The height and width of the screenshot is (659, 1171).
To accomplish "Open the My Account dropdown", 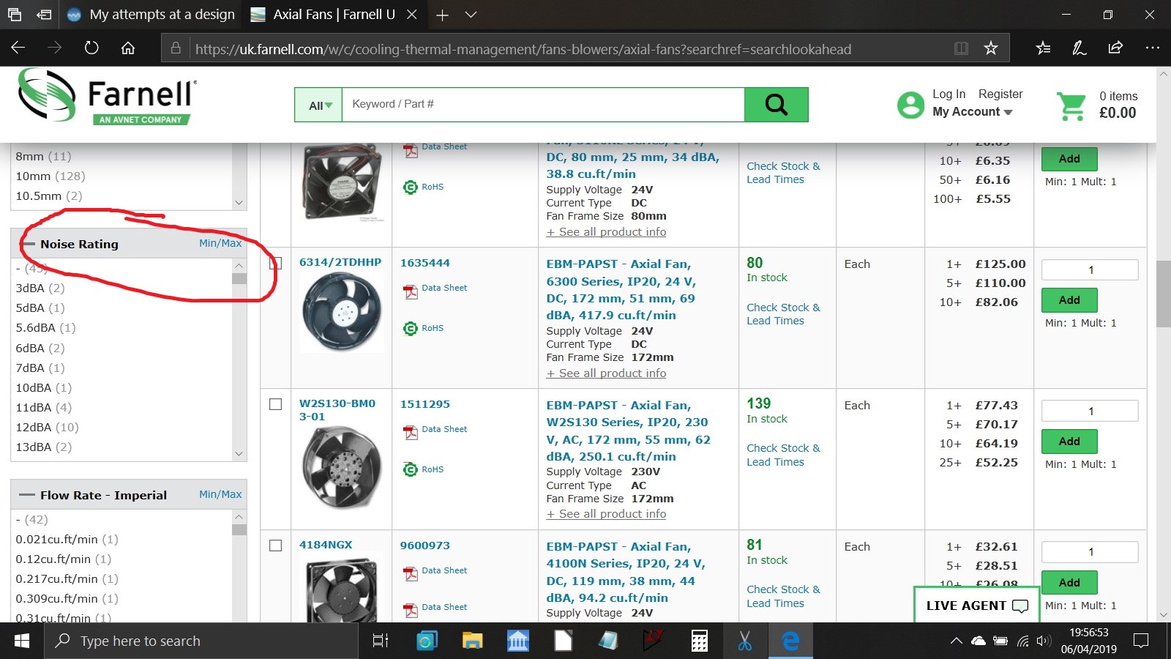I will coord(972,112).
